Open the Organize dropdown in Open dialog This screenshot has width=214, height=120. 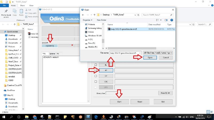87,20
